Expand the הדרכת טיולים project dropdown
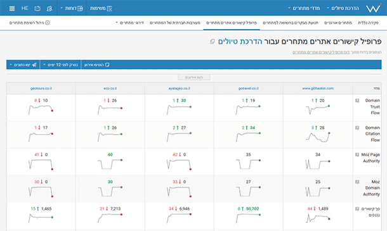 point(343,8)
